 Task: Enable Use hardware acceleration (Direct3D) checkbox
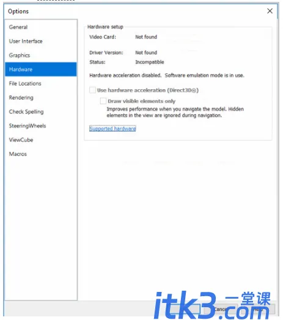(x=92, y=90)
